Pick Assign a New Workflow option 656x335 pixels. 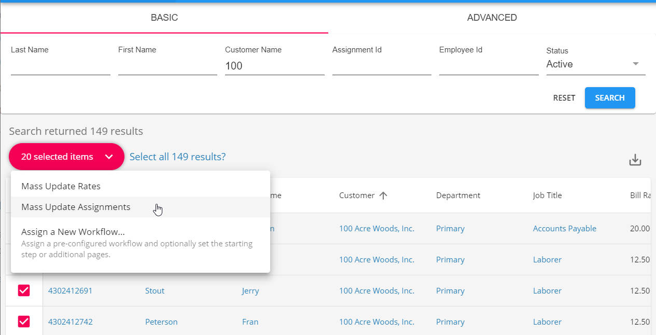(x=73, y=232)
